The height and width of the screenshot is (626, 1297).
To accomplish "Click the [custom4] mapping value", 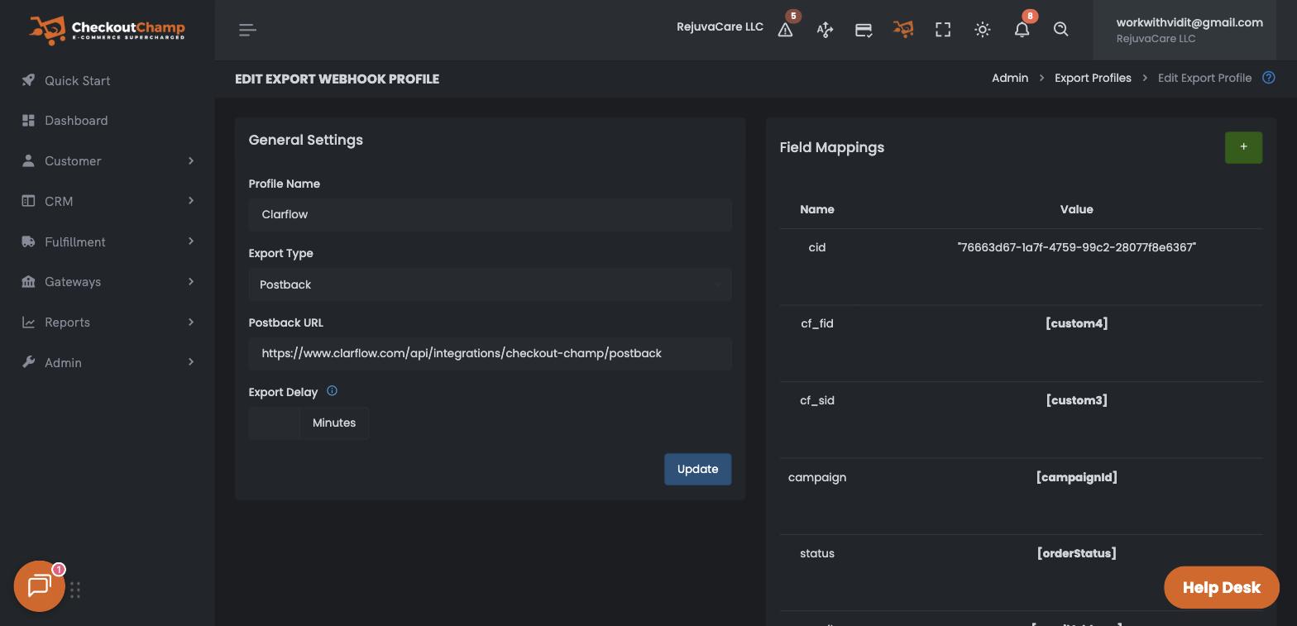I will coord(1077,323).
